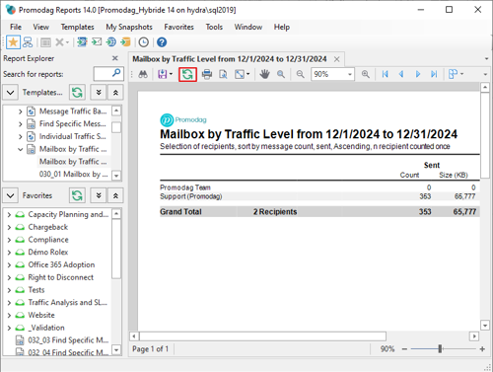Open the View menu
This screenshot has width=493, height=372.
[41, 27]
